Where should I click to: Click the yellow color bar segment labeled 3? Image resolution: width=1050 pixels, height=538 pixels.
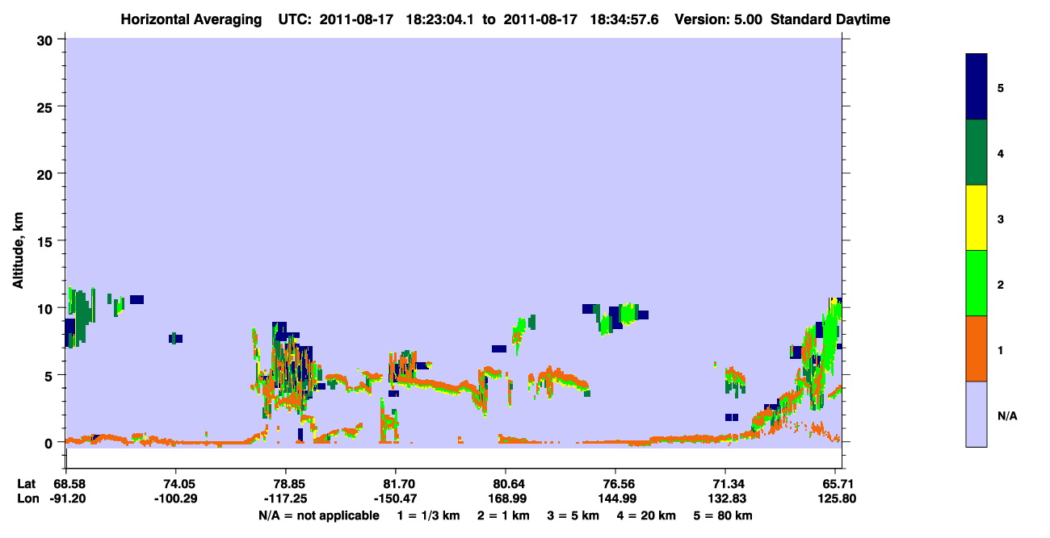click(976, 218)
